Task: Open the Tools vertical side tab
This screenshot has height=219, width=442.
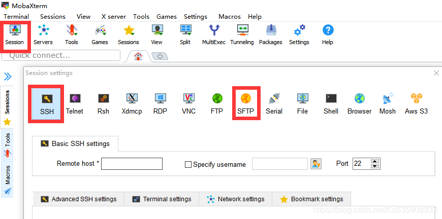Action: tap(7, 145)
